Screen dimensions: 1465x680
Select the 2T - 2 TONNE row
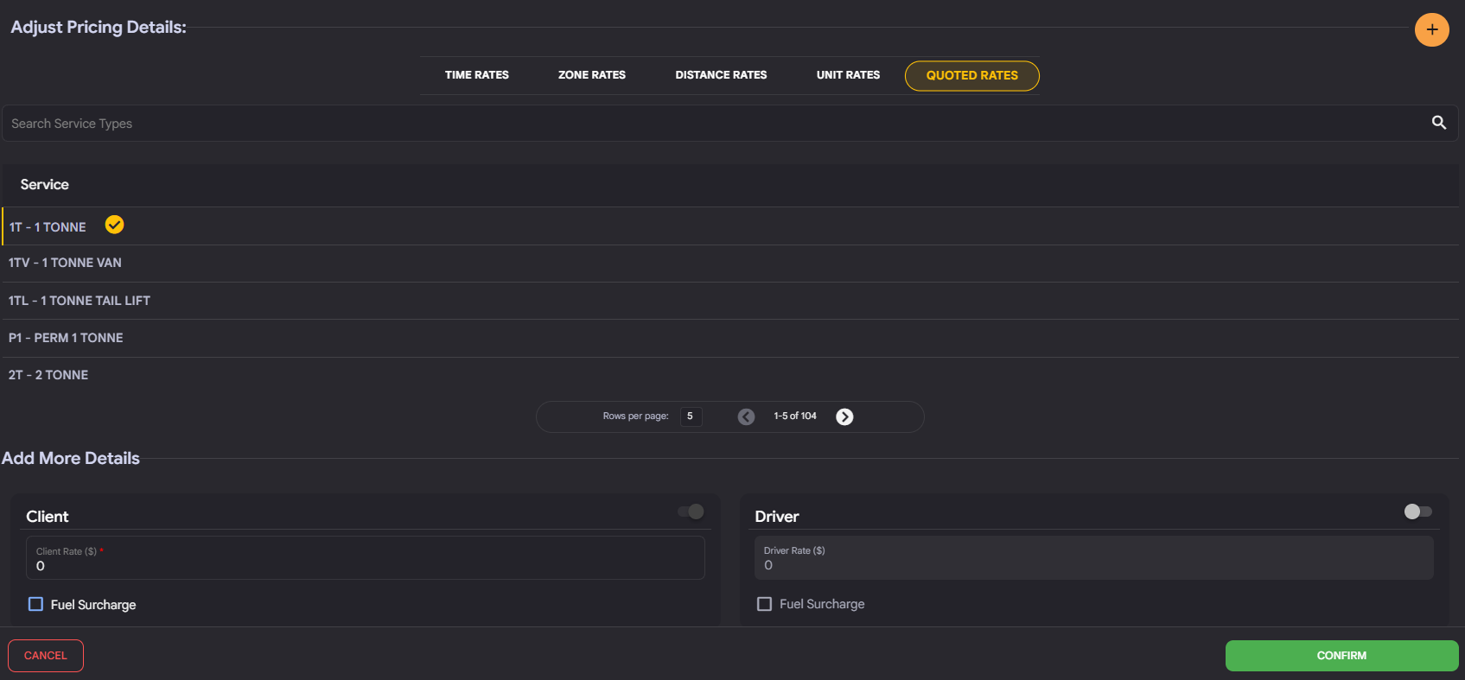click(x=730, y=375)
